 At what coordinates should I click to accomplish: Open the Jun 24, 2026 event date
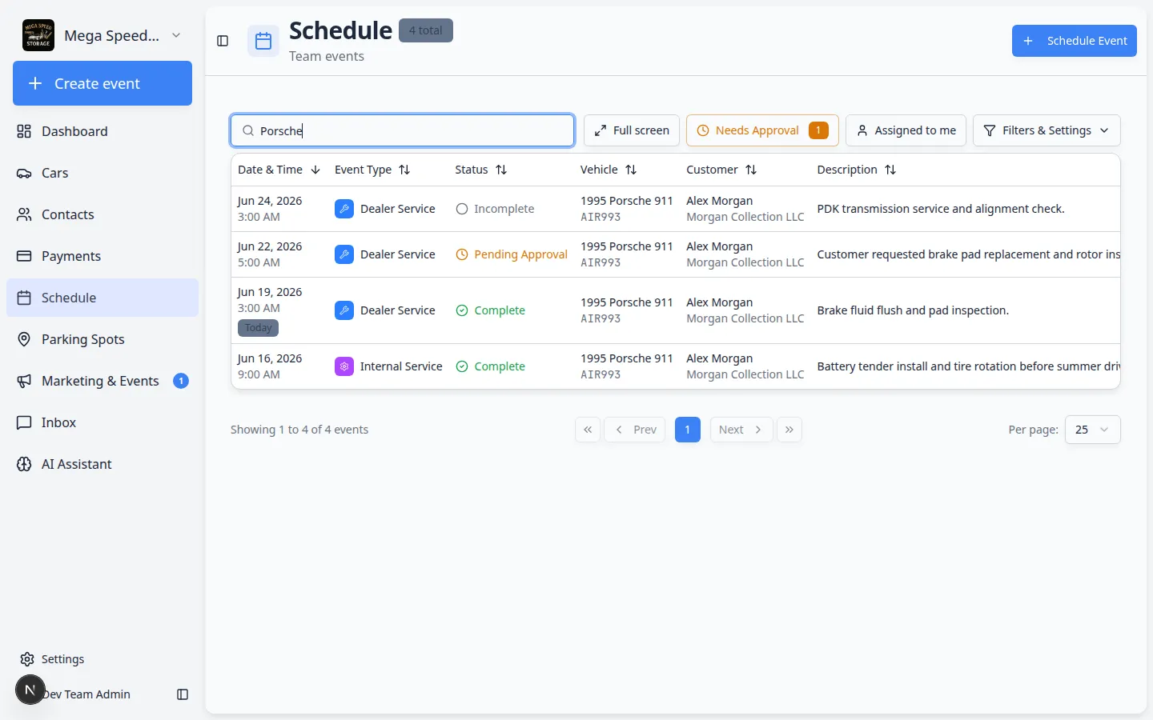[270, 201]
